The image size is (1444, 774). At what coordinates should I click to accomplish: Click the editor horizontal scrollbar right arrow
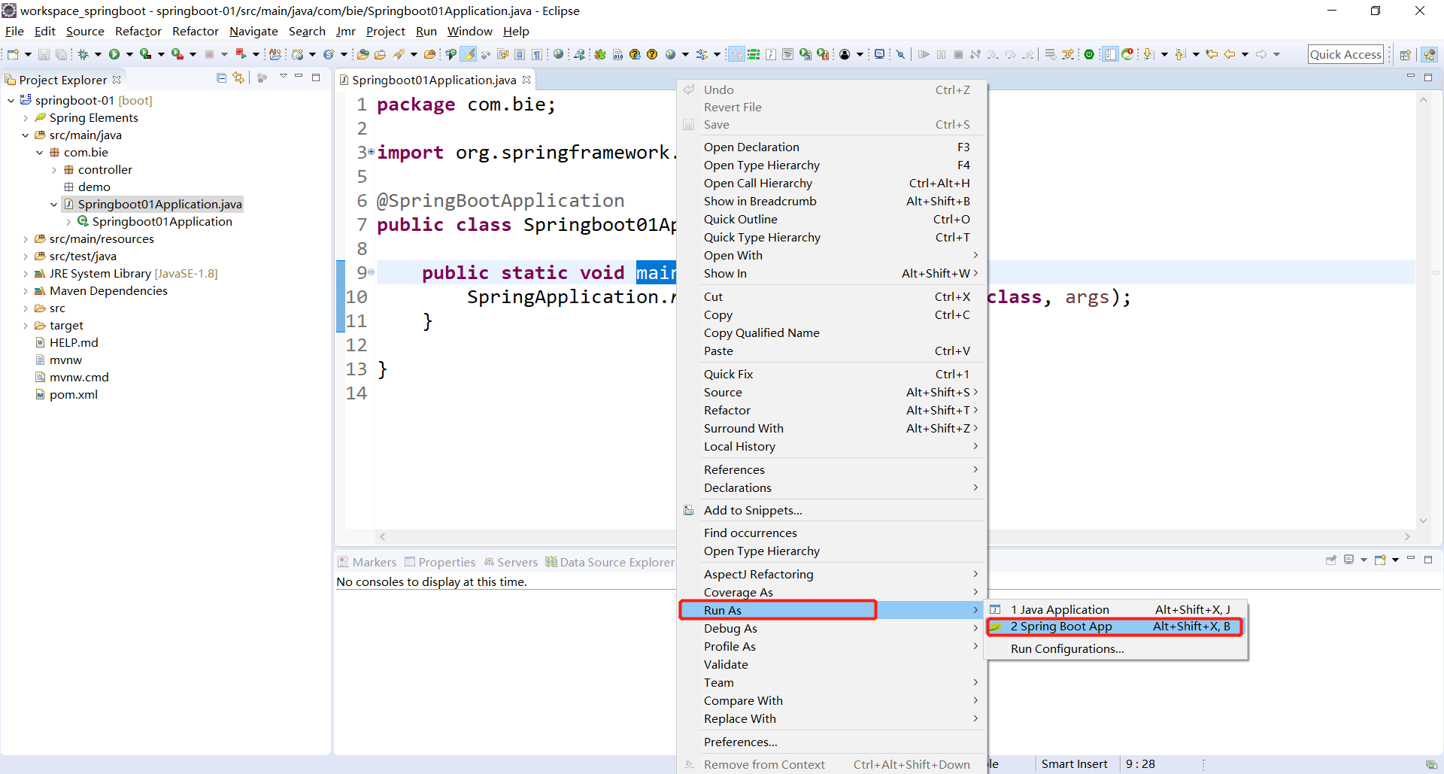coord(1407,536)
